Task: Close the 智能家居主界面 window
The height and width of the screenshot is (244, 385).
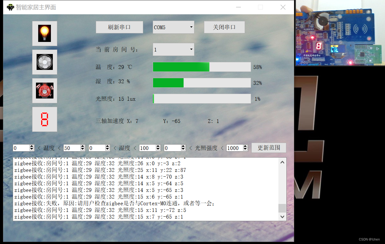Action: (283, 7)
